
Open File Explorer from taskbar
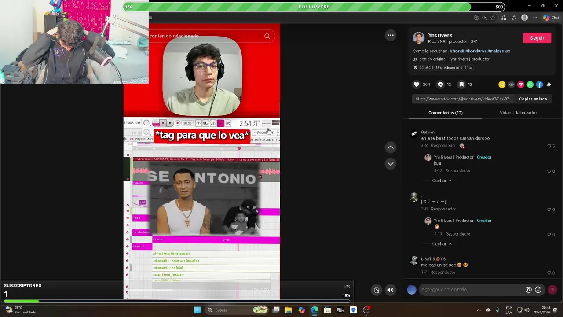(x=289, y=310)
